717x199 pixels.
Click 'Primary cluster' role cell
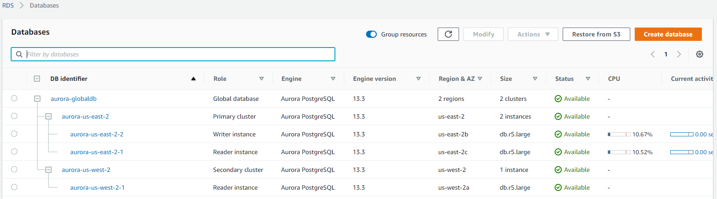[x=234, y=116]
